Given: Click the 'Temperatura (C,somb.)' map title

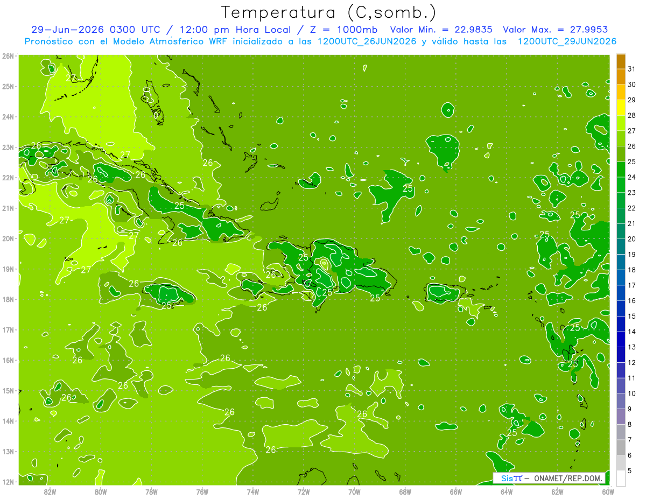Looking at the screenshot, I should [329, 13].
